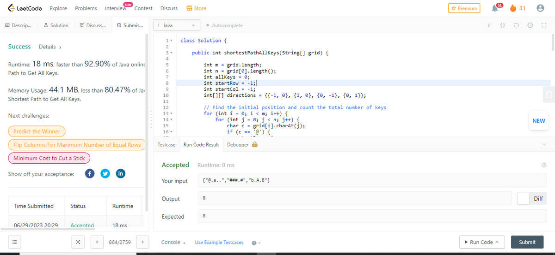Click the Runtime column header

tap(123, 206)
